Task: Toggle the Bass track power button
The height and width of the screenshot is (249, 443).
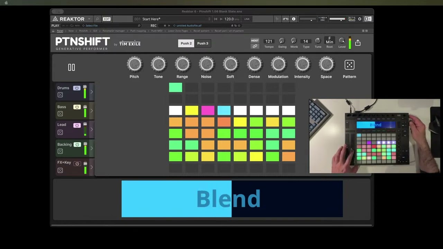Action: [77, 107]
